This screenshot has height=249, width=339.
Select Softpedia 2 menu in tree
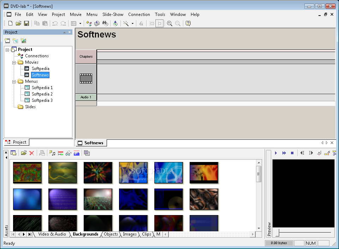coord(42,94)
